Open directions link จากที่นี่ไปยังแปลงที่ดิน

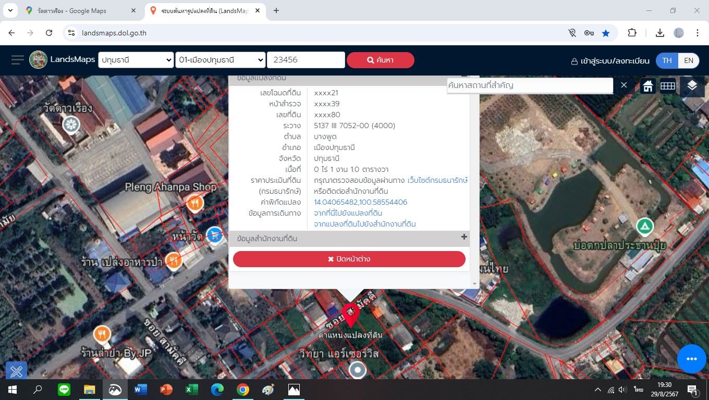[x=348, y=213]
